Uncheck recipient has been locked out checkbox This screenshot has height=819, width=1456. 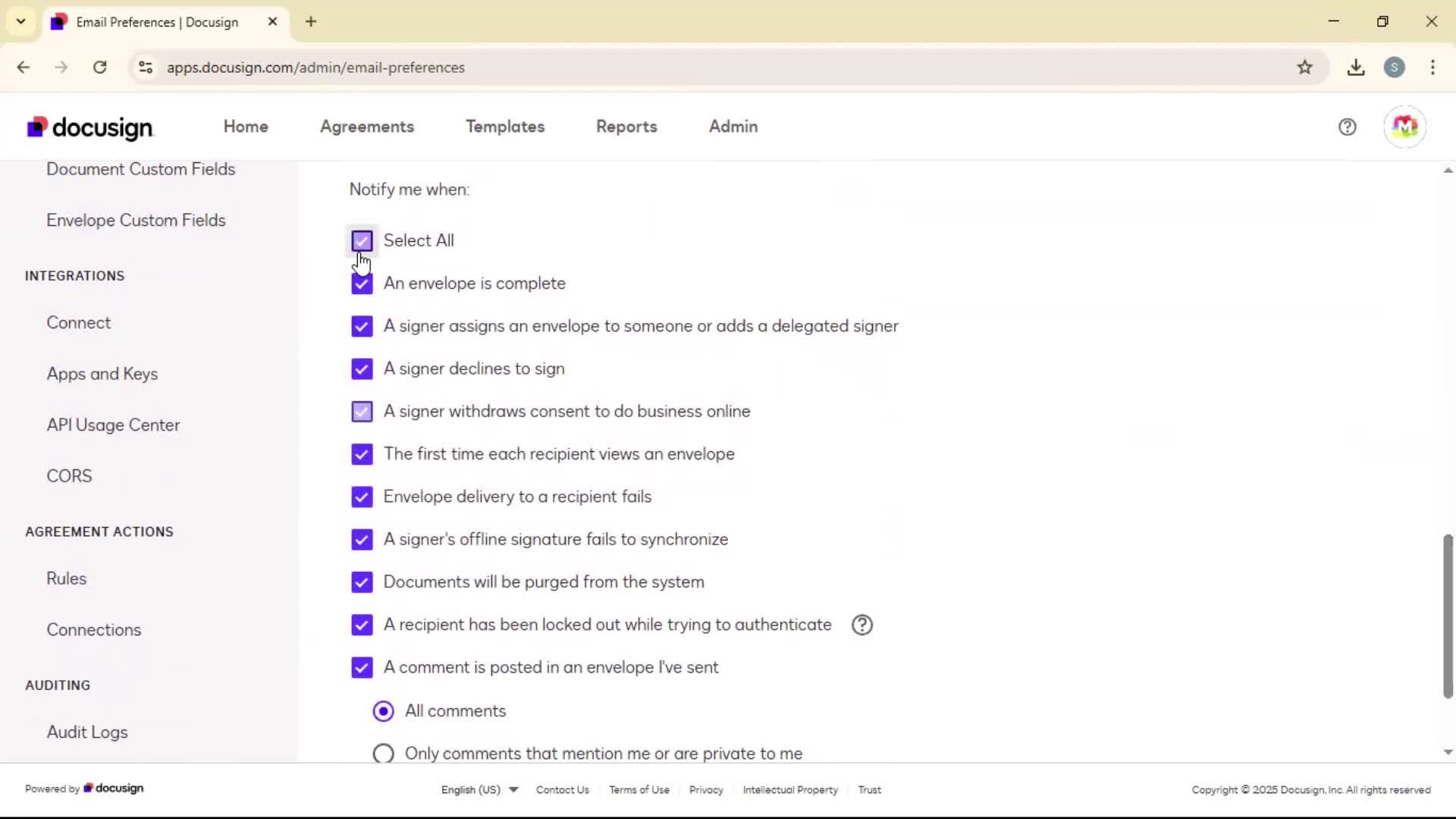click(362, 625)
